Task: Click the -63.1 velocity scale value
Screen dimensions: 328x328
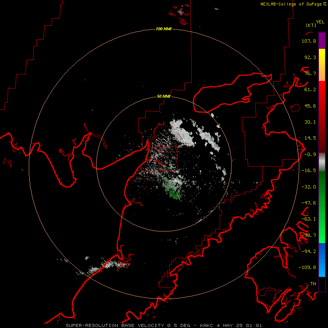Action: tap(309, 219)
